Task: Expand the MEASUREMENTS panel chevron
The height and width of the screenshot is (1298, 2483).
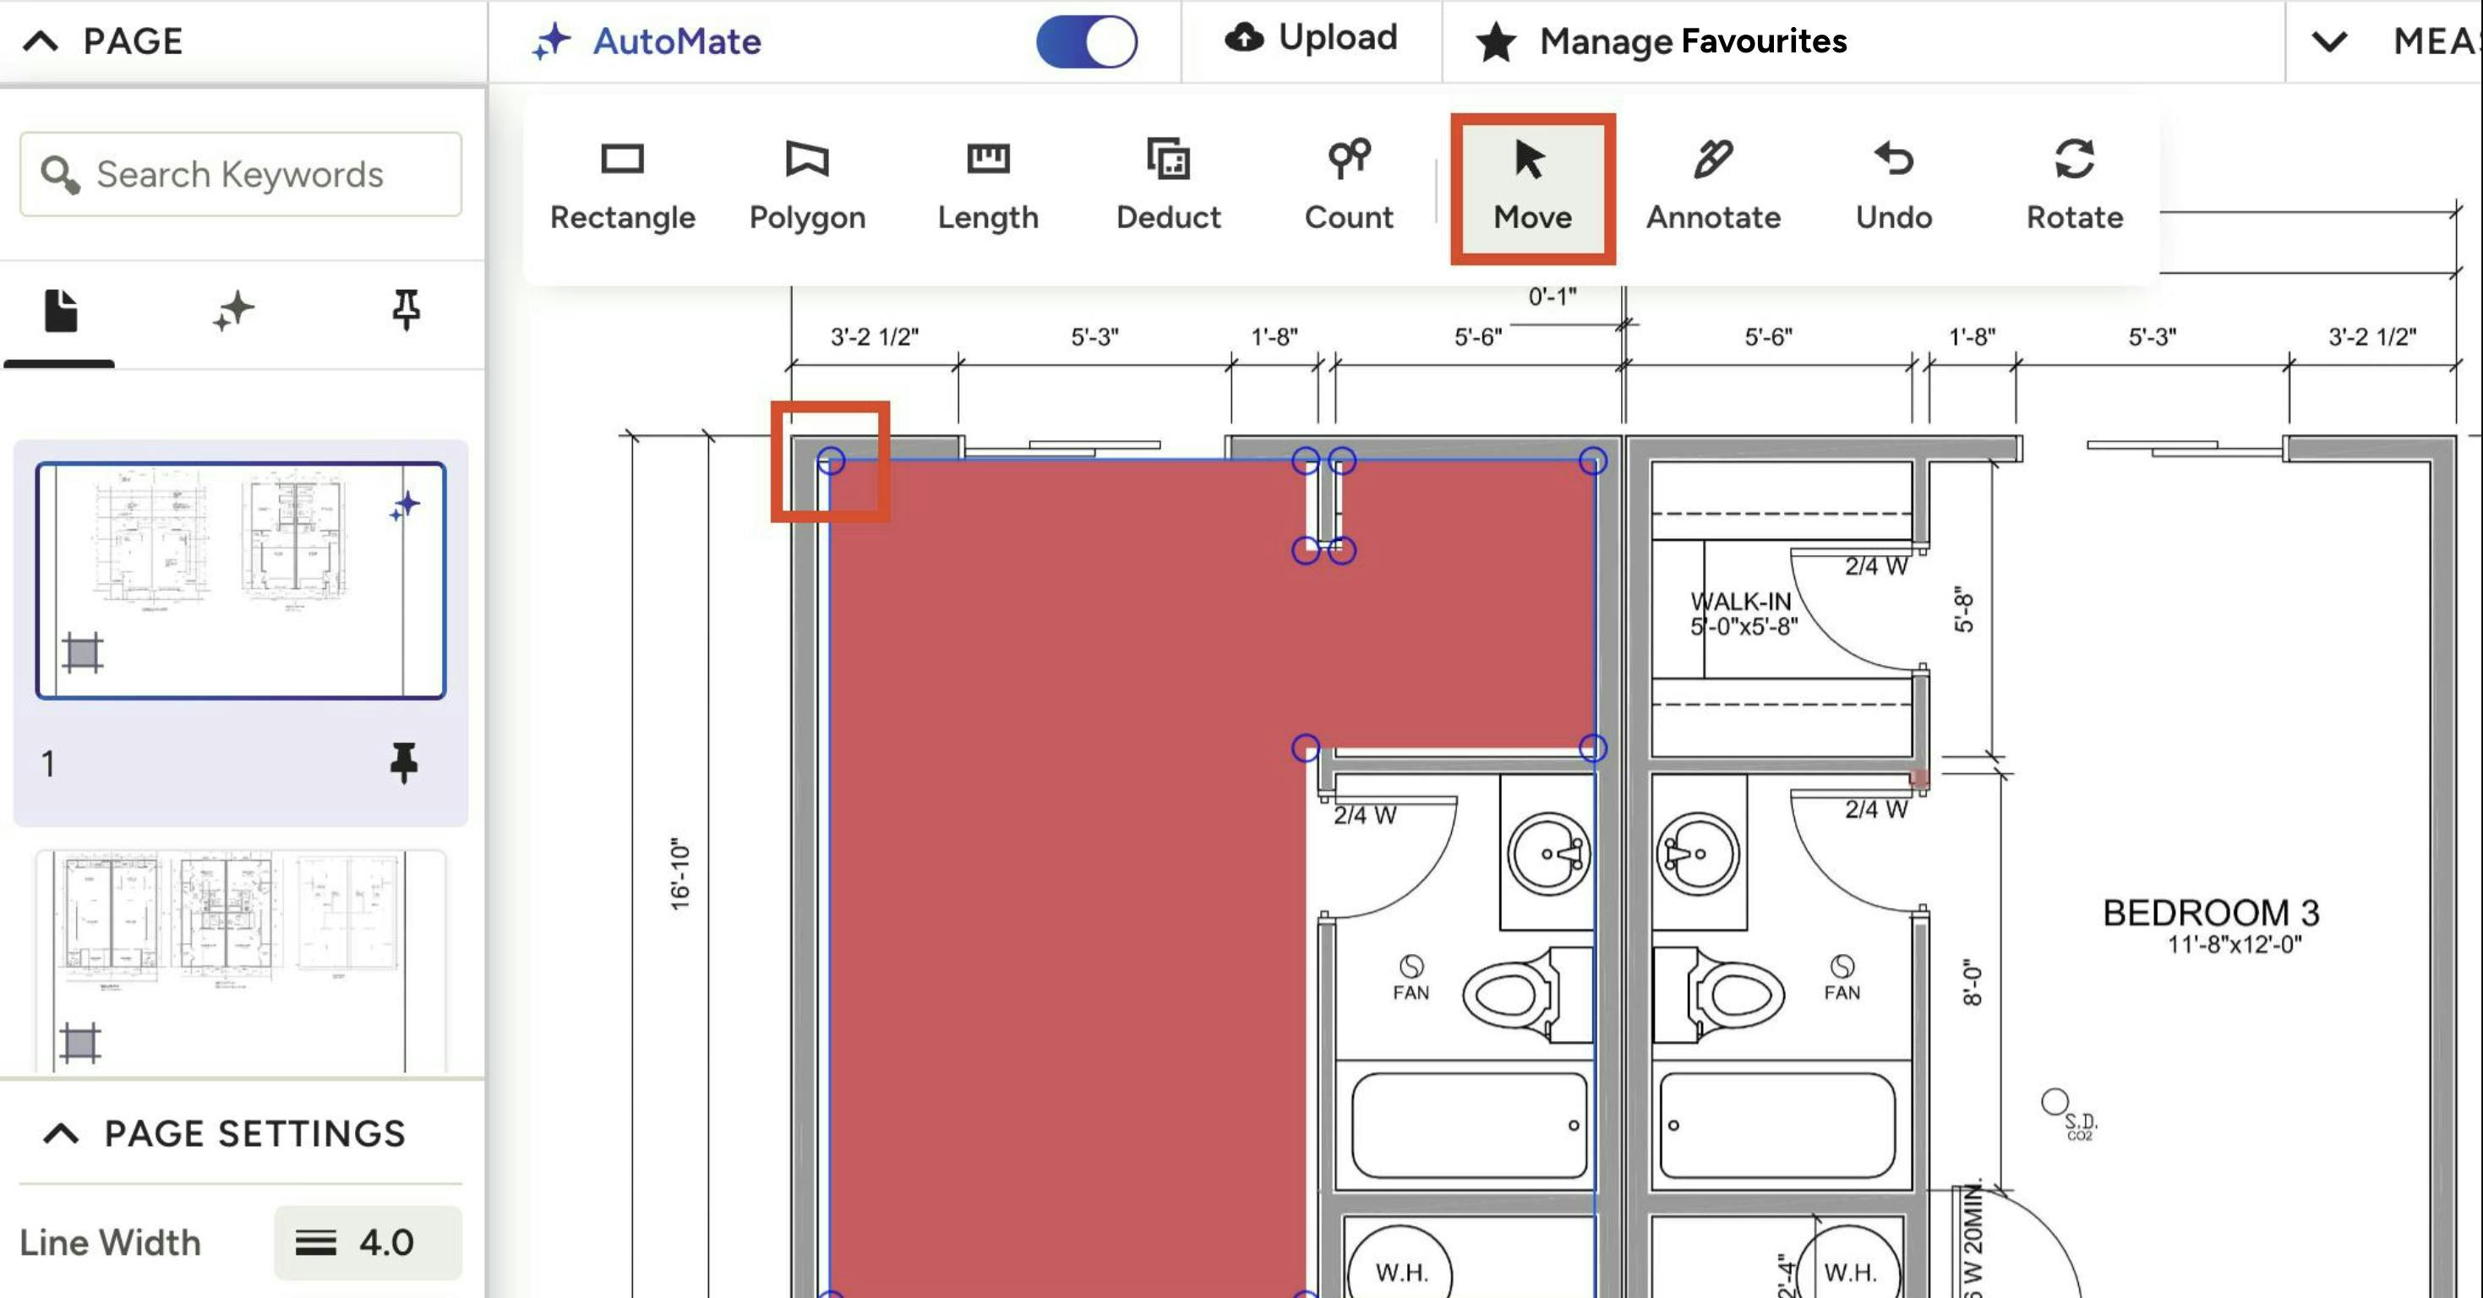Action: tap(2329, 41)
